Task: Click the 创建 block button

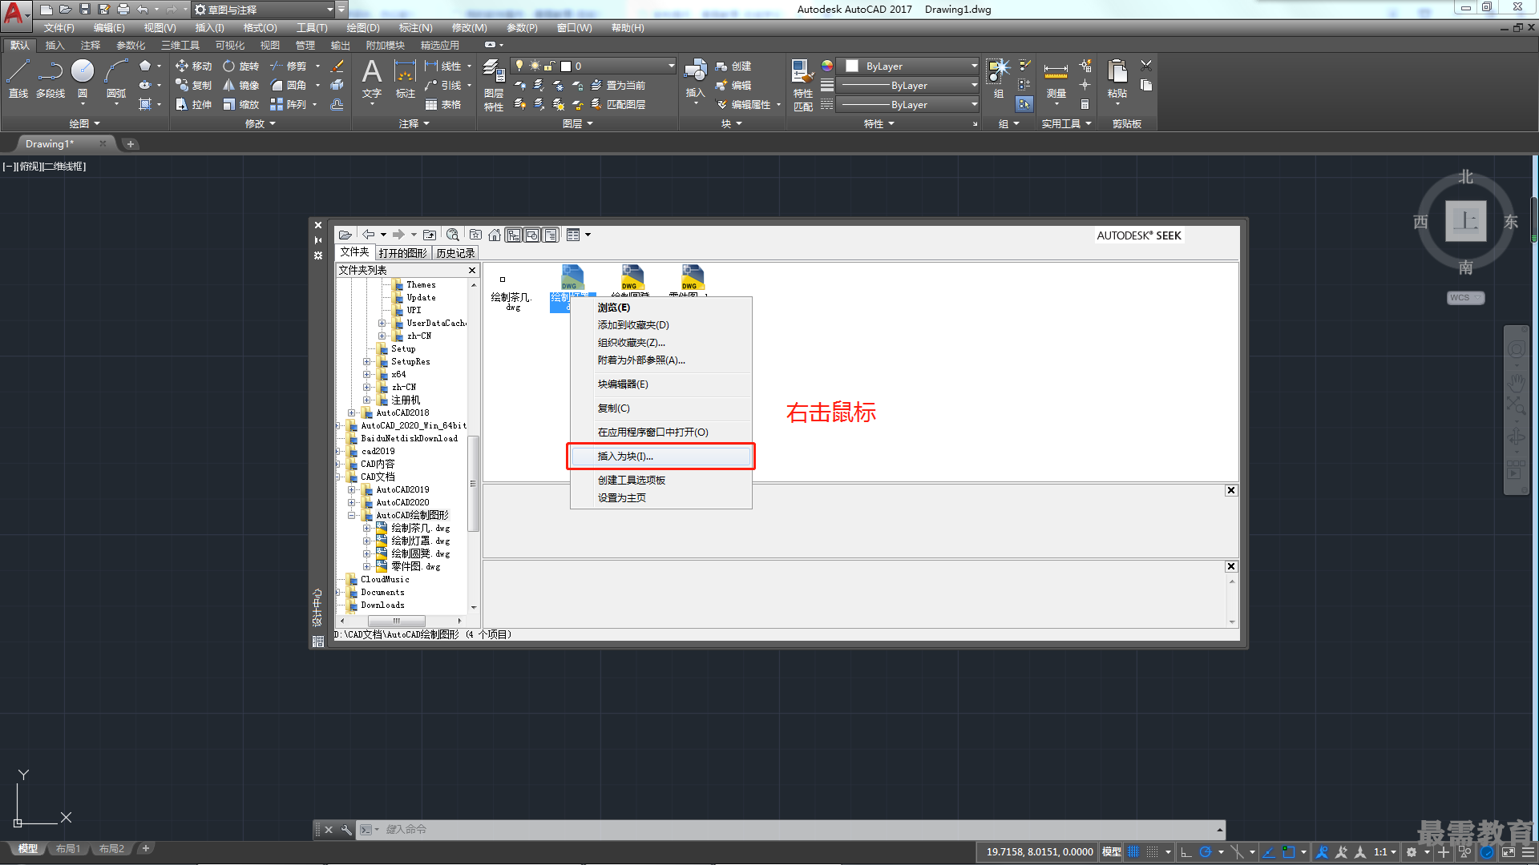Action: (733, 66)
